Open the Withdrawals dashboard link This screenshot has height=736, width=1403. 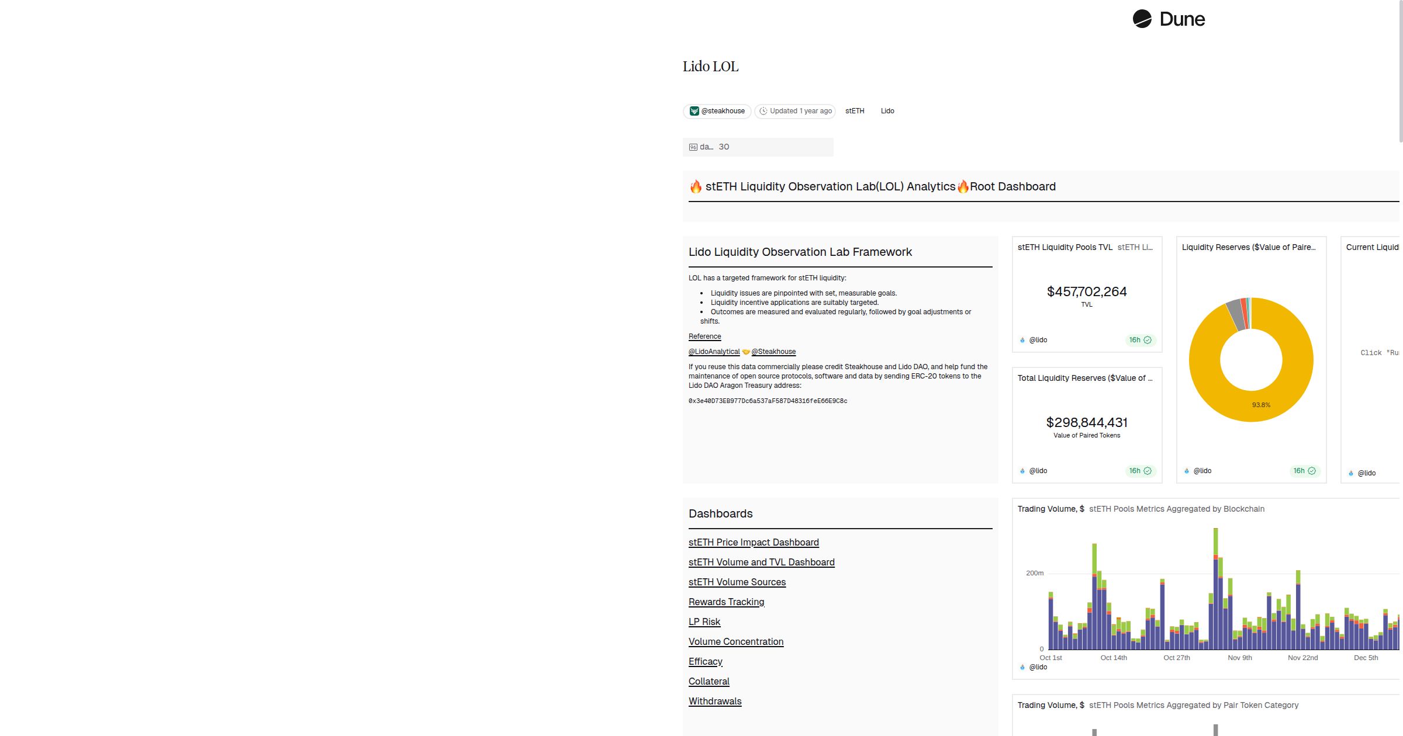click(714, 701)
